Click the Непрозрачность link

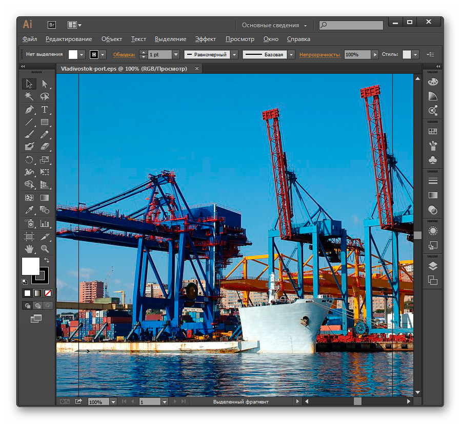point(320,54)
